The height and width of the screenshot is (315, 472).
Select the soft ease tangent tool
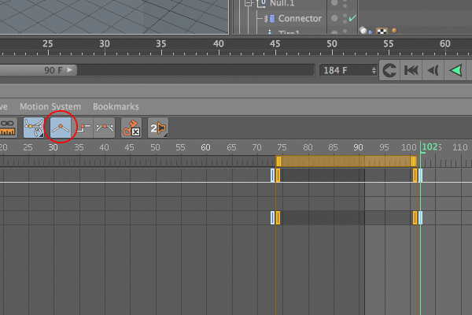click(x=34, y=128)
